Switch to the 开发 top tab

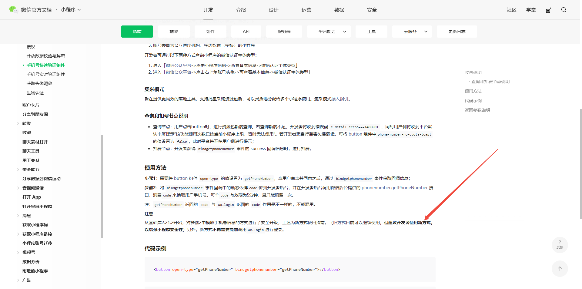208,10
